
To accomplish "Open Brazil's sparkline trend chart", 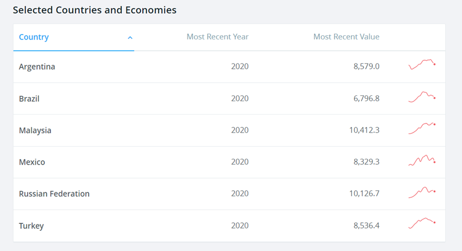I will coord(422,97).
